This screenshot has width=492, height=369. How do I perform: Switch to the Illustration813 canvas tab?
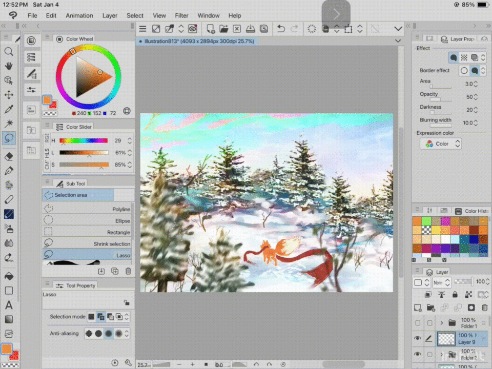[x=197, y=41]
